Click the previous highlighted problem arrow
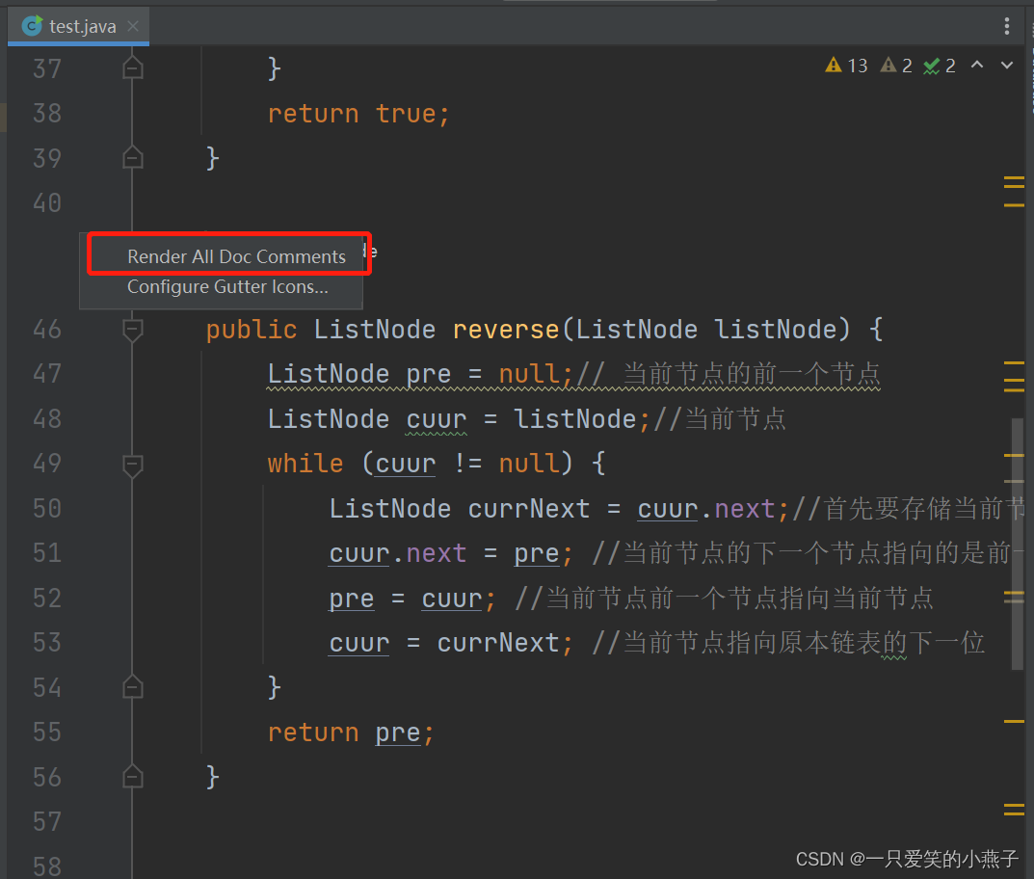The image size is (1034, 879). (977, 65)
